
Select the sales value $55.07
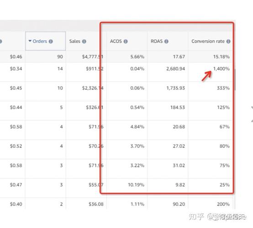tap(96, 185)
